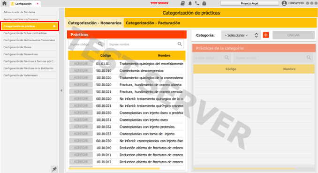318x173 pixels.
Task: Click search icon in Prácticas code field
Action: coord(100,44)
